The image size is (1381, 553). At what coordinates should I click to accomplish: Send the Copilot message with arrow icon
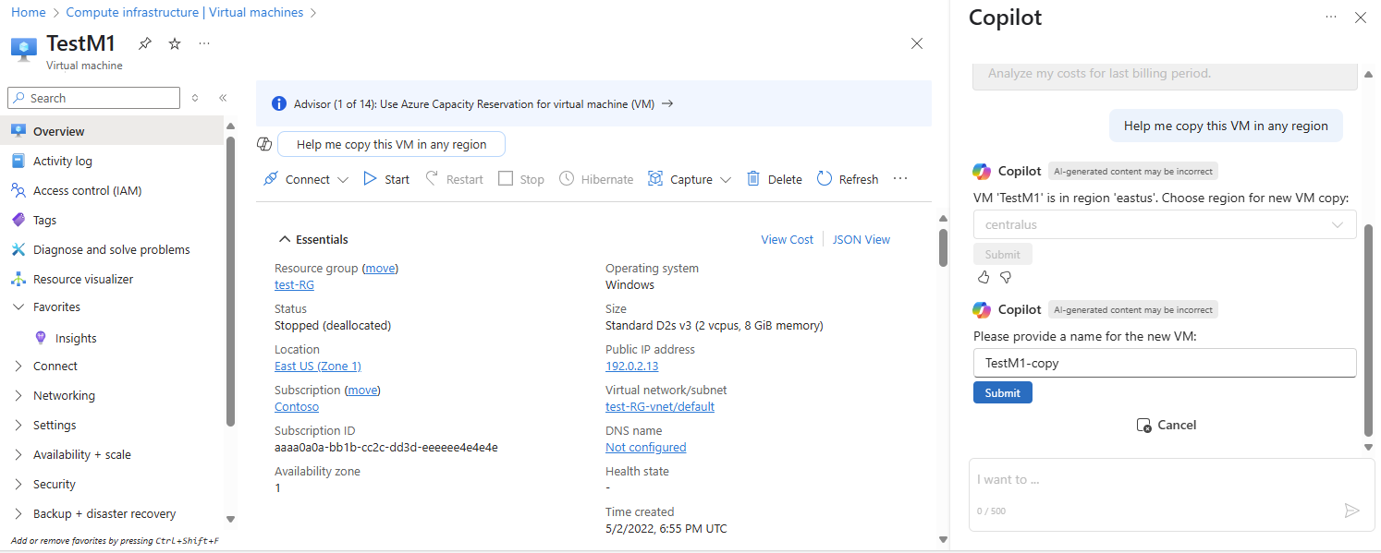pyautogui.click(x=1351, y=511)
